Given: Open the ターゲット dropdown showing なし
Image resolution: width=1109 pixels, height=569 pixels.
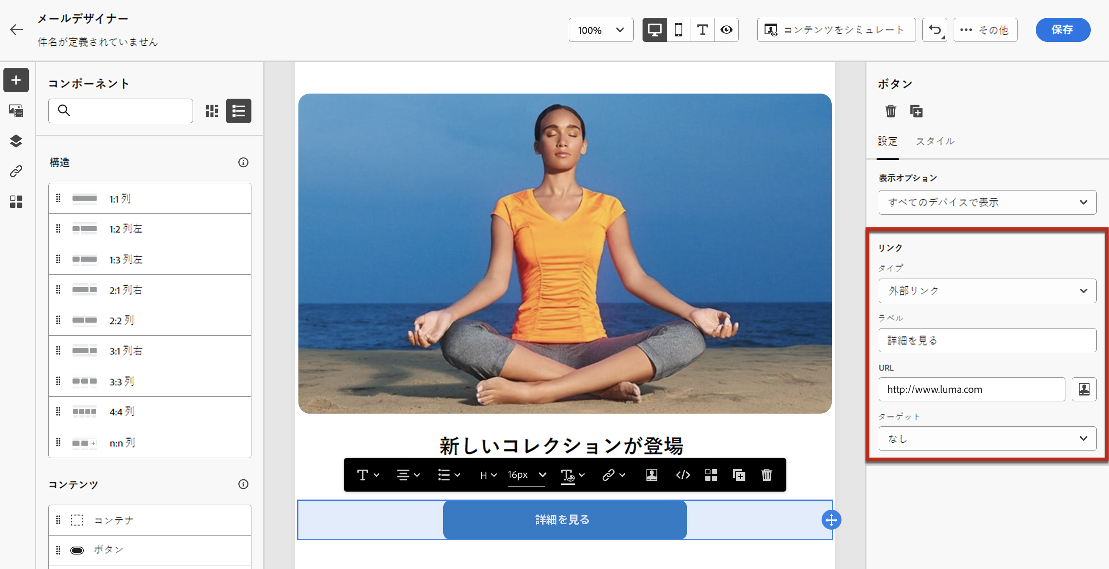Looking at the screenshot, I should pos(987,439).
